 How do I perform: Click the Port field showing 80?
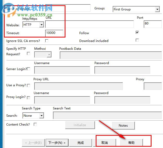[x=153, y=24]
